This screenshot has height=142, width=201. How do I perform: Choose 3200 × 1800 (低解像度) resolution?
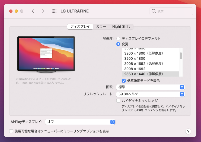click(x=150, y=53)
